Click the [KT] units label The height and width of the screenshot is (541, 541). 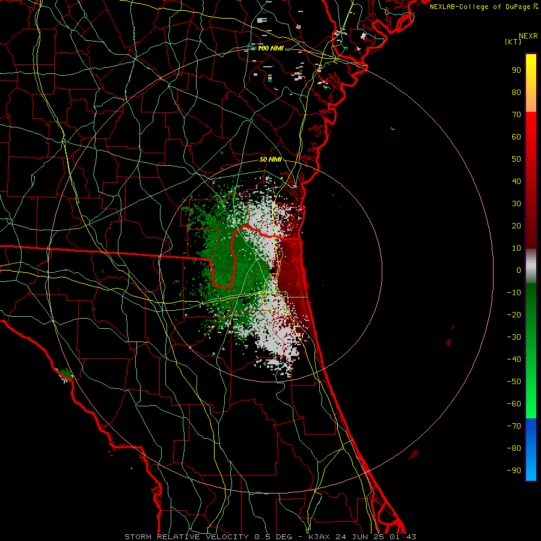(x=513, y=41)
